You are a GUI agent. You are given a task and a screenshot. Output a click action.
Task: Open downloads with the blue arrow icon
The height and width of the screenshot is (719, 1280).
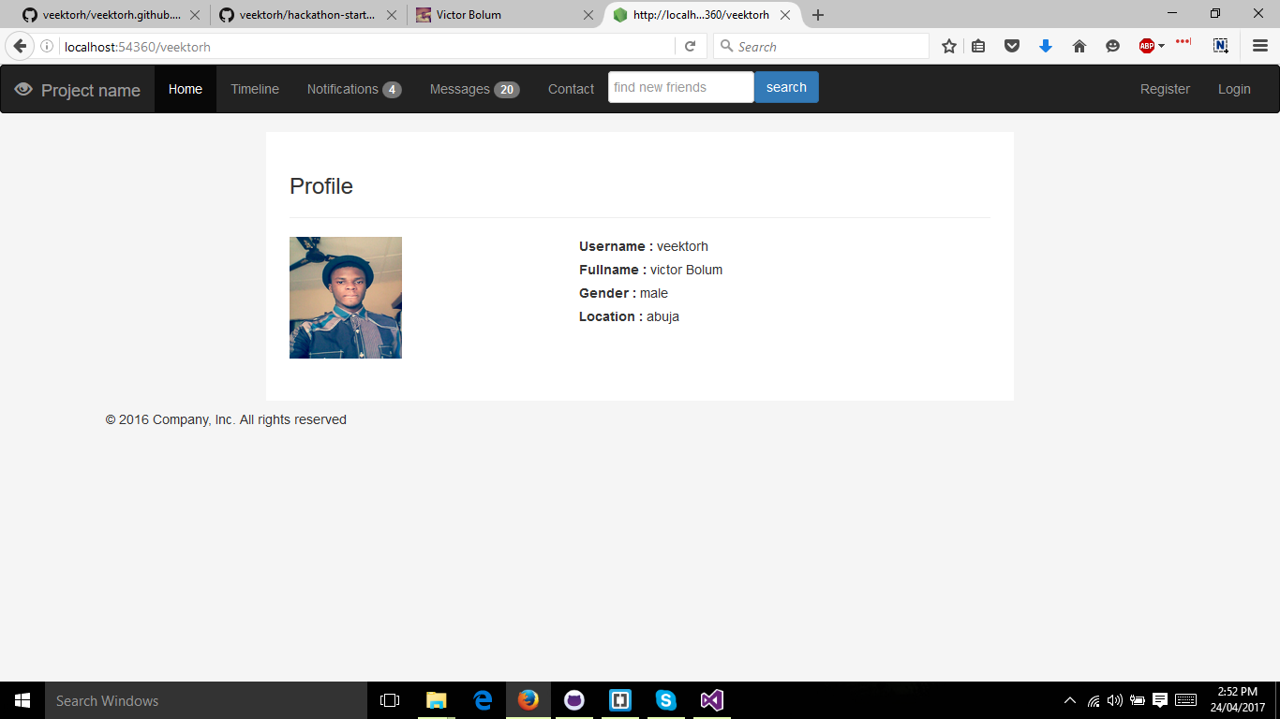click(x=1045, y=45)
